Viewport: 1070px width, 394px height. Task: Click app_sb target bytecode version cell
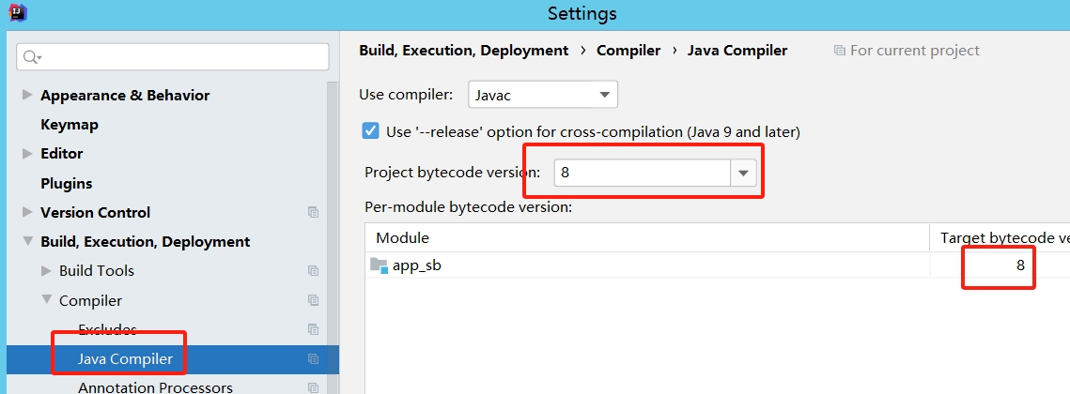pyautogui.click(x=998, y=265)
